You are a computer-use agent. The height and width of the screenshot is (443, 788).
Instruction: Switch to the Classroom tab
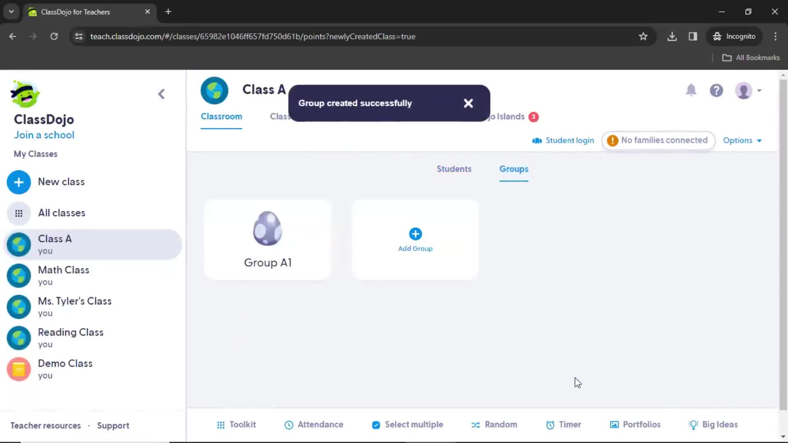point(221,116)
